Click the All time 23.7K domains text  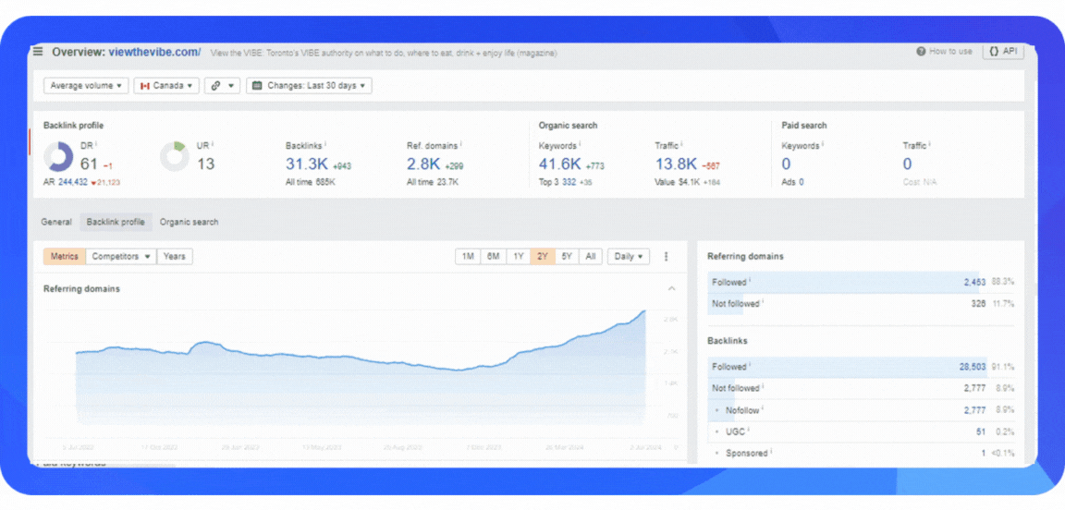tap(433, 182)
